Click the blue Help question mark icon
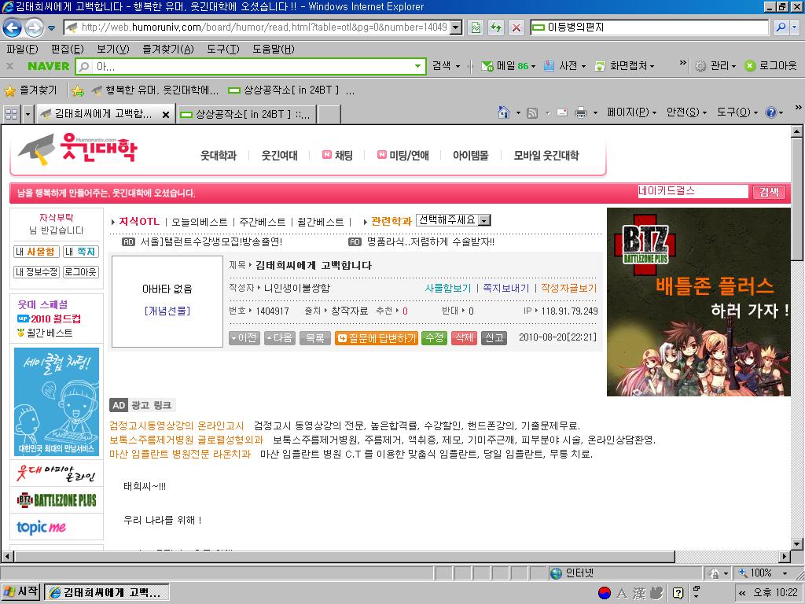The image size is (805, 604). (x=771, y=112)
